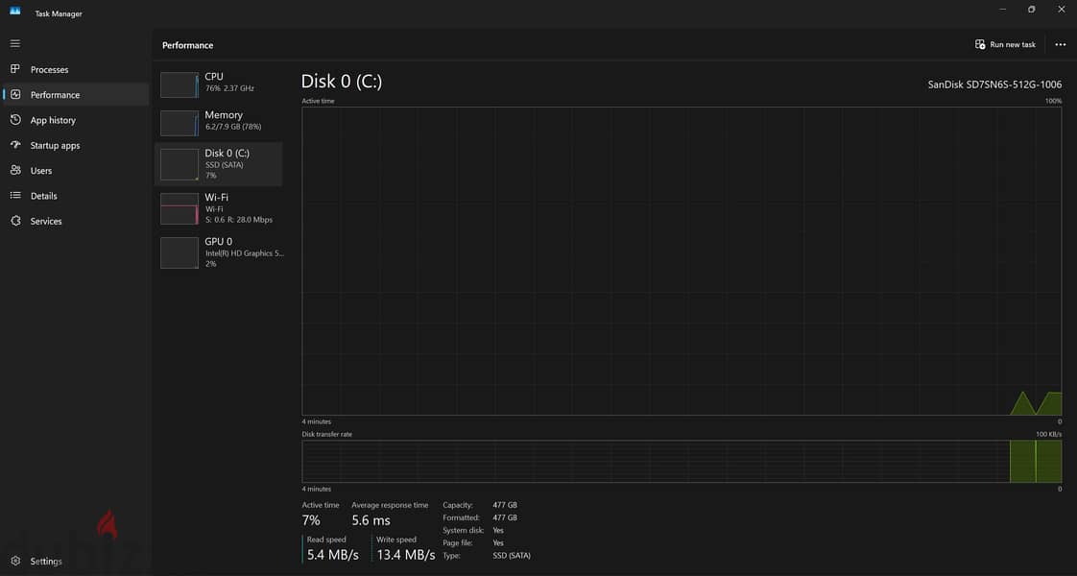
Task: Open the hamburger navigation menu
Action: pos(15,44)
